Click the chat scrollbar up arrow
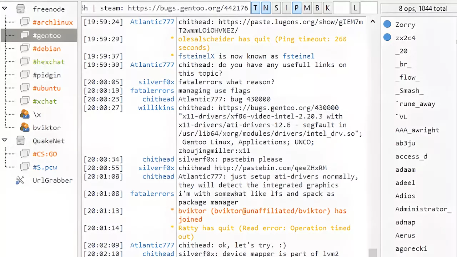 (x=373, y=21)
